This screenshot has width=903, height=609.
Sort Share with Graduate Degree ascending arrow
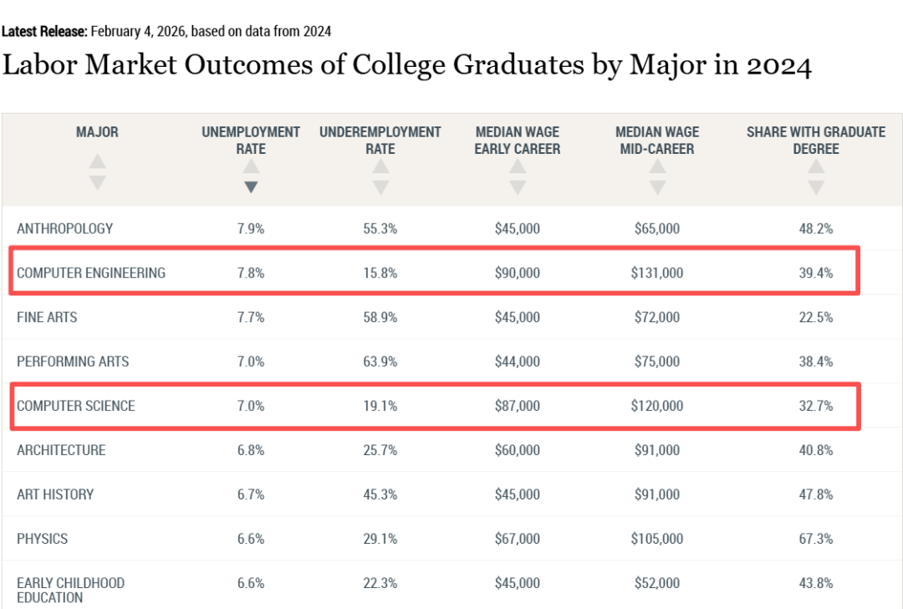816,166
